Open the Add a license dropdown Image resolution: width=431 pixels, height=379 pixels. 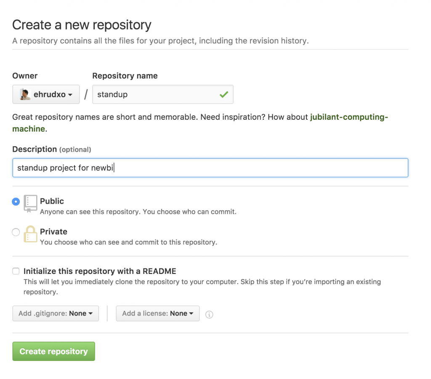[x=157, y=313]
